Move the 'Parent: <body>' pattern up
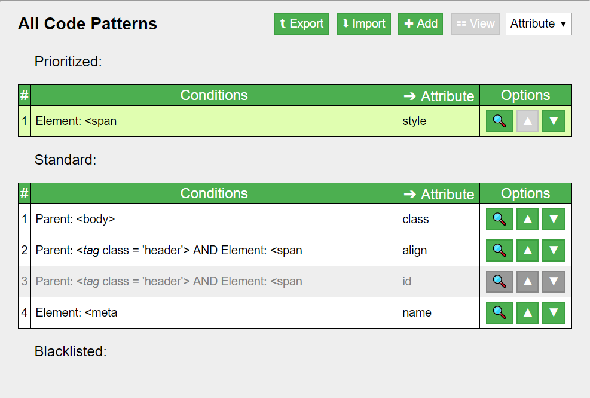Screen dimensions: 590x398 (528, 219)
